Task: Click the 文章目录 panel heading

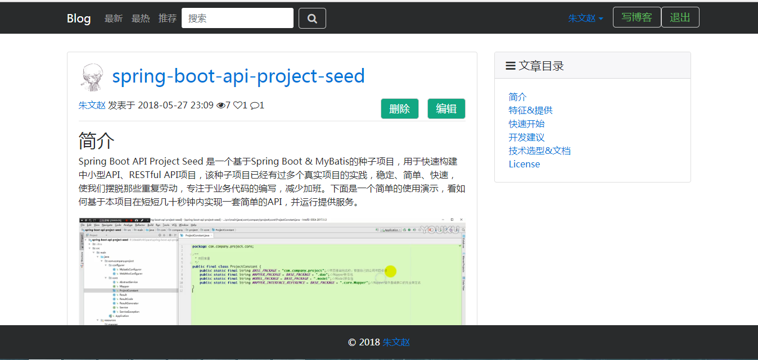Action: click(x=593, y=66)
